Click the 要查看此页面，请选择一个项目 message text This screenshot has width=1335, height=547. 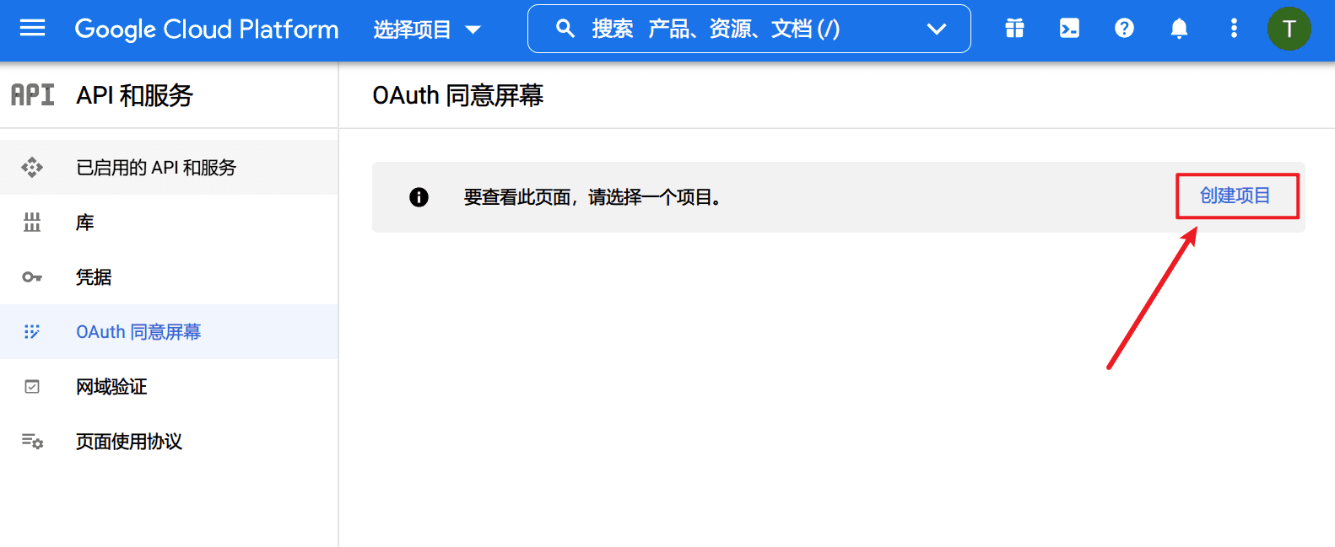(592, 197)
